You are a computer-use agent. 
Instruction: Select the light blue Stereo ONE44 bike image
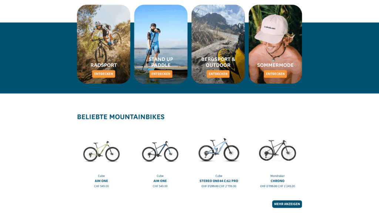pyautogui.click(x=219, y=150)
